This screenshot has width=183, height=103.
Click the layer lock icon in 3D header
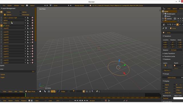pyautogui.click(x=84, y=92)
